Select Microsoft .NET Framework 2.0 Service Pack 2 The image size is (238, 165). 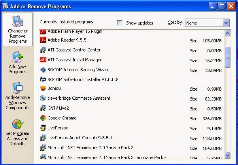coord(132,148)
